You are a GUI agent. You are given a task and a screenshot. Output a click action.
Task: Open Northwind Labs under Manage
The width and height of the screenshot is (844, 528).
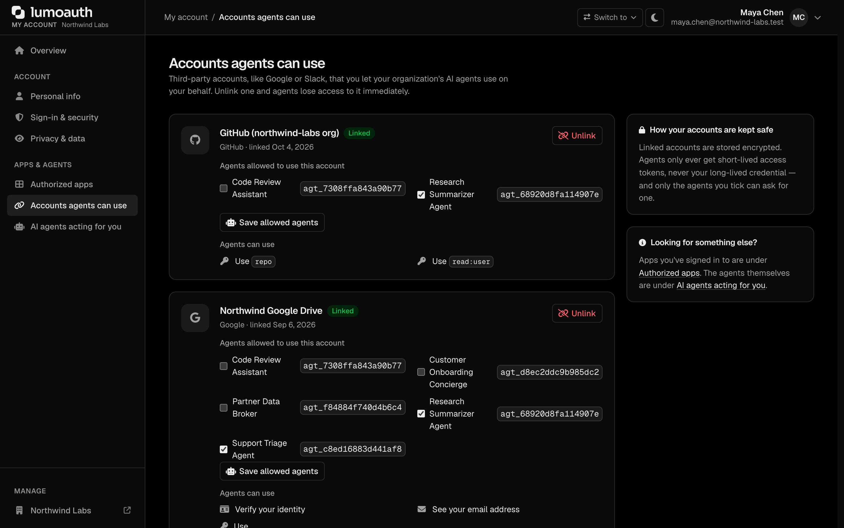72,510
